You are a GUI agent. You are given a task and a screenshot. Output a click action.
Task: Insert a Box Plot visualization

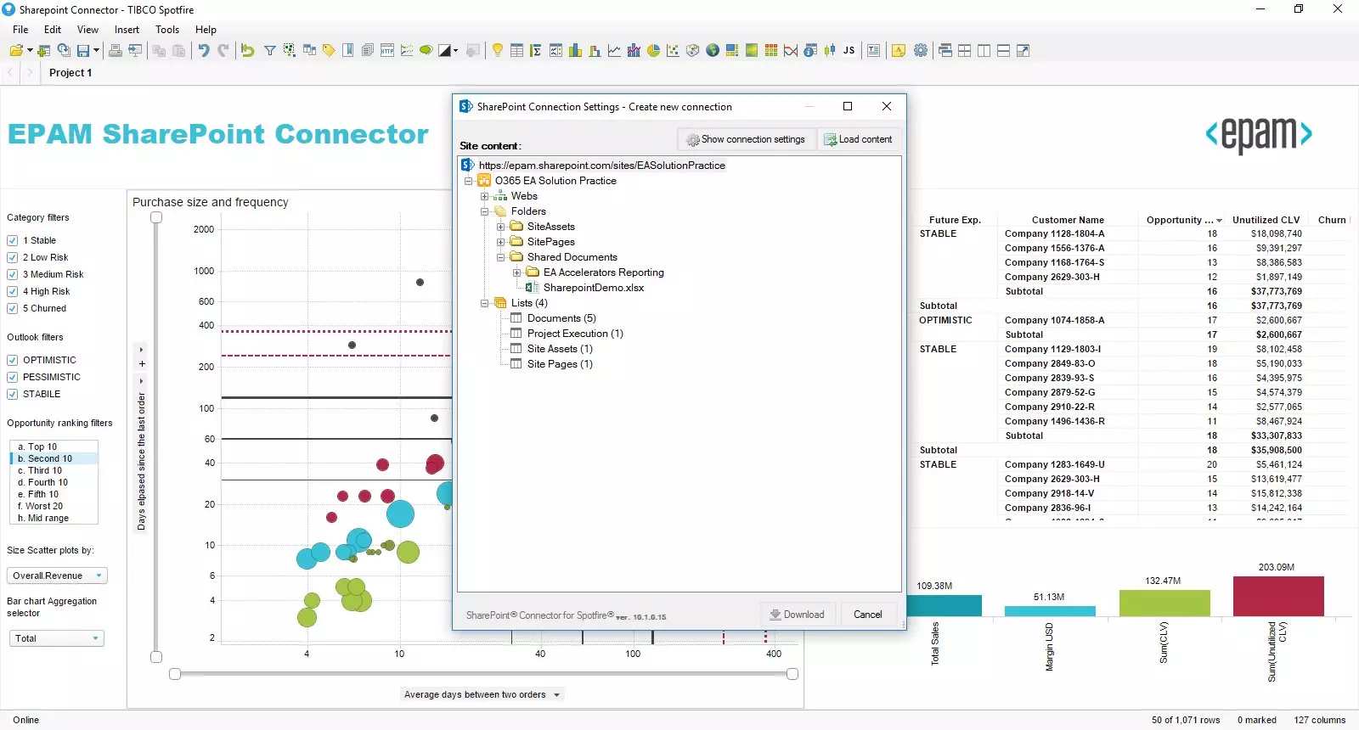[x=830, y=51]
